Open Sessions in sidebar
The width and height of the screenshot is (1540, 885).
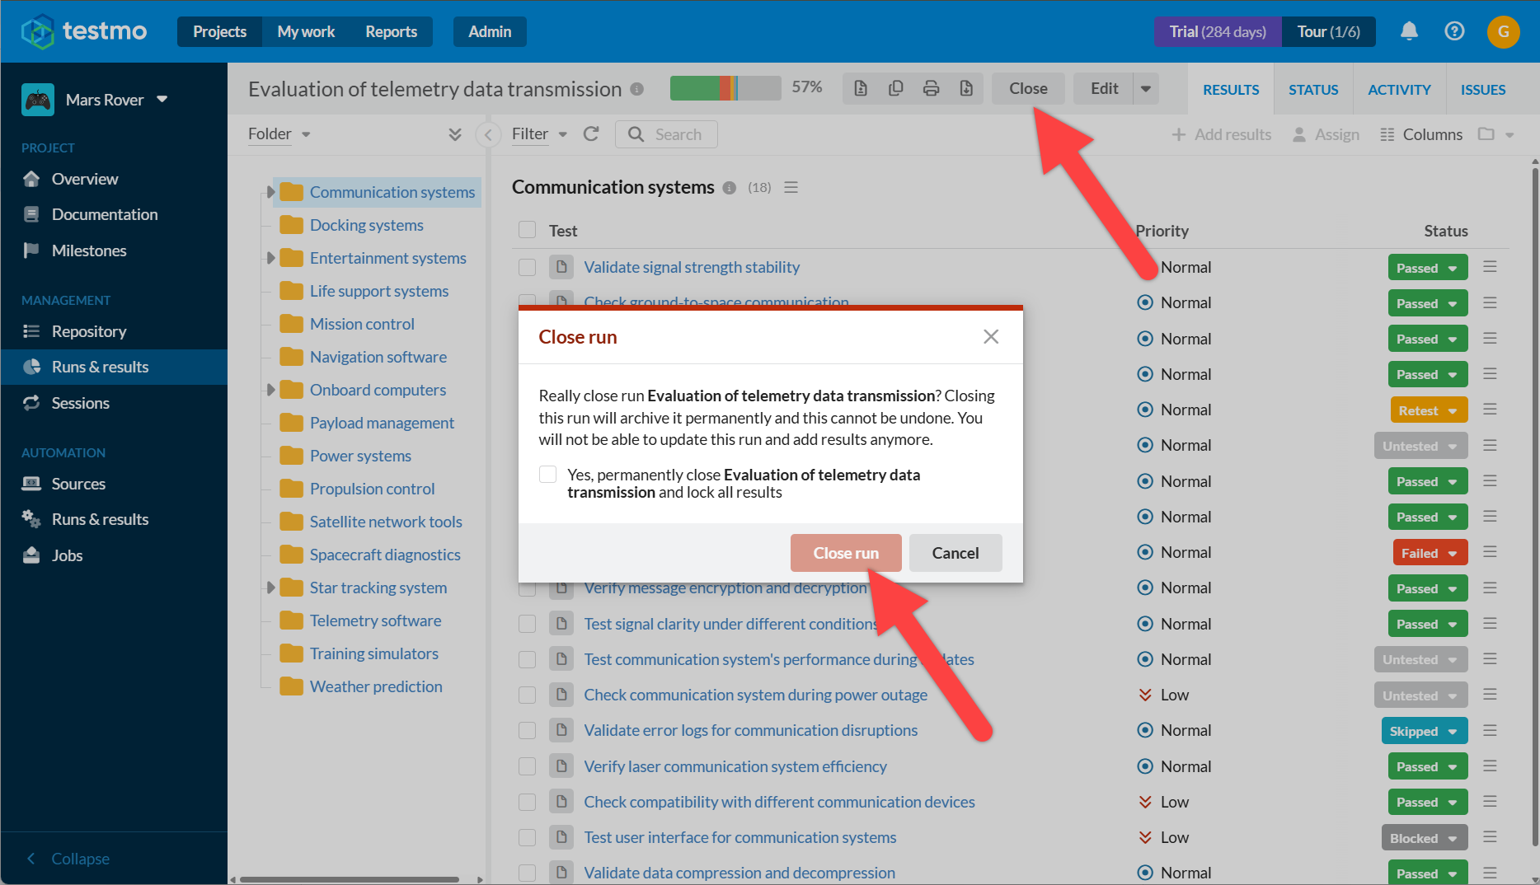pos(80,403)
